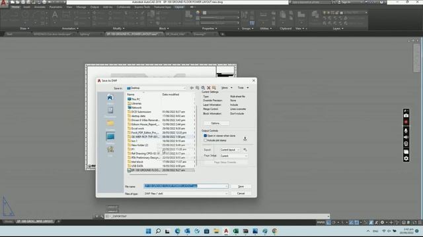Click the file list horizontal scrollbar

point(148,174)
